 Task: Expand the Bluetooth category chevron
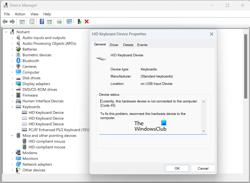pos(12,61)
